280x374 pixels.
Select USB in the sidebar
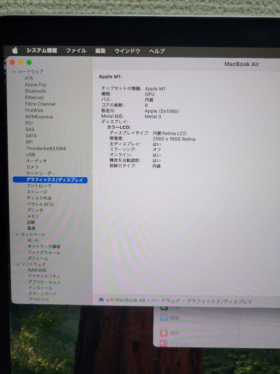point(30,154)
